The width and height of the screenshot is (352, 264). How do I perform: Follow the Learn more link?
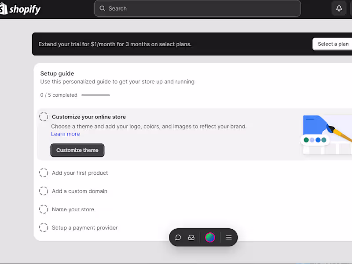[x=66, y=134]
